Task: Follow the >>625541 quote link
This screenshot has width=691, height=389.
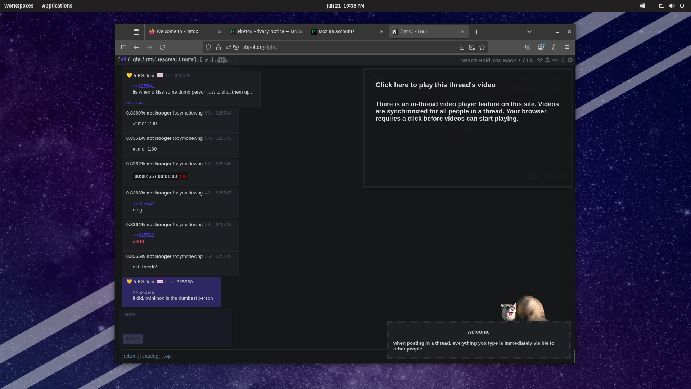Action: click(143, 86)
